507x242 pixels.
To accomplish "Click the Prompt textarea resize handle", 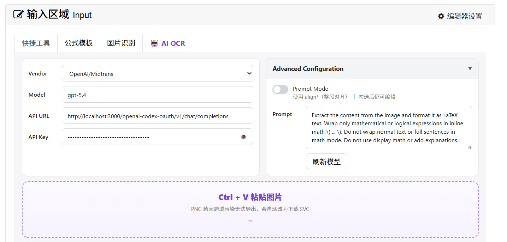I will click(x=470, y=147).
